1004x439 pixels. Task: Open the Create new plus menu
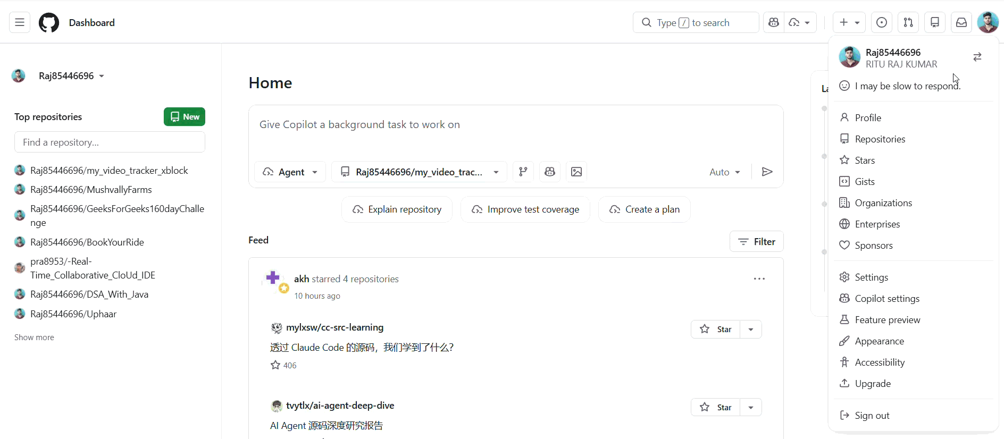coord(849,22)
